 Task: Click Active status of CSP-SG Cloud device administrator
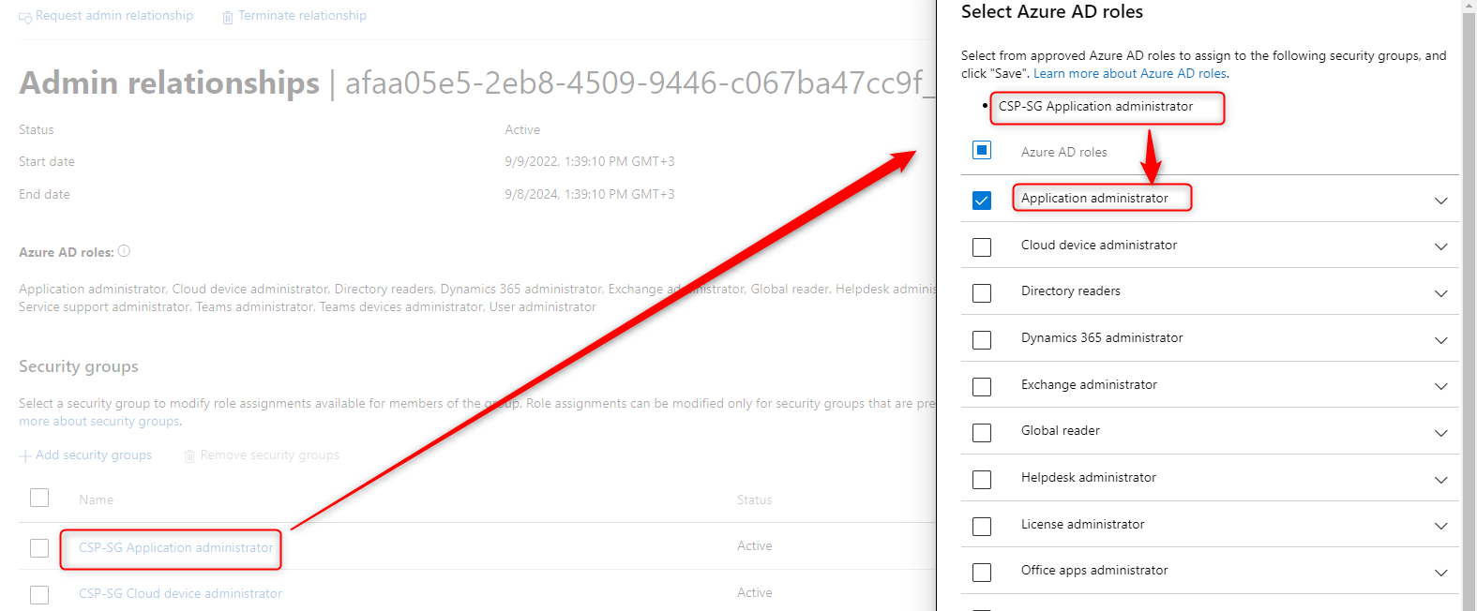(755, 592)
